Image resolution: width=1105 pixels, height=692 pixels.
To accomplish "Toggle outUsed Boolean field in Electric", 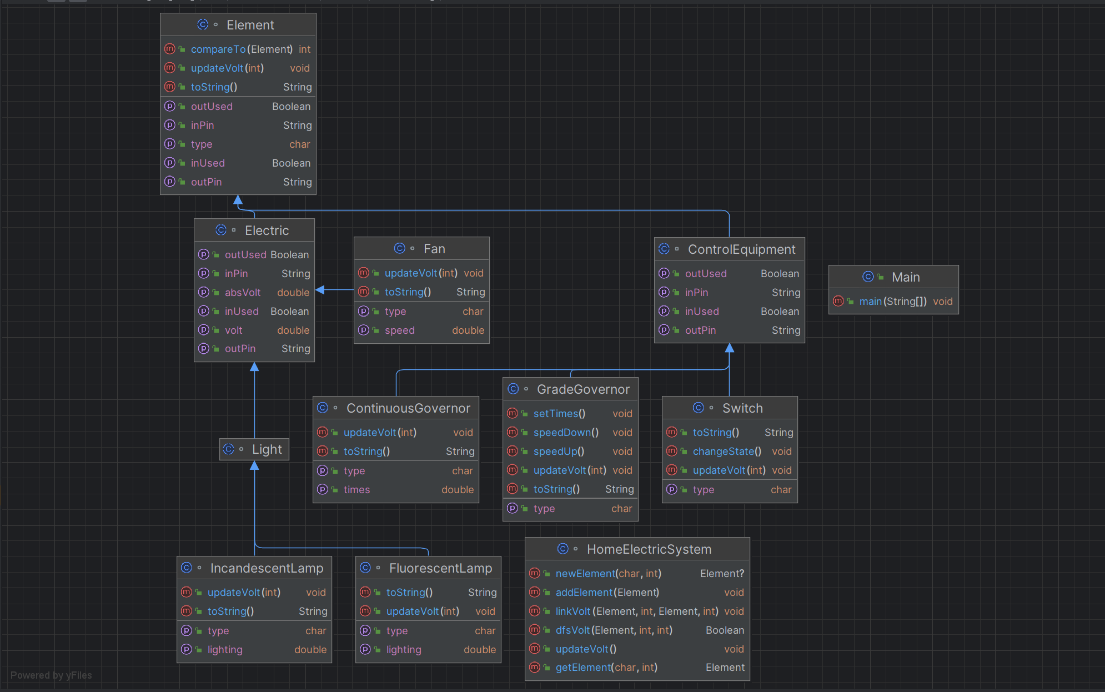I will [240, 254].
